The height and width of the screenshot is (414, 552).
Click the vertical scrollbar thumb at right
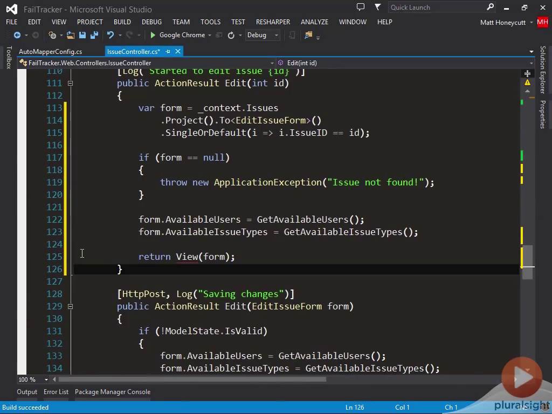[527, 263]
